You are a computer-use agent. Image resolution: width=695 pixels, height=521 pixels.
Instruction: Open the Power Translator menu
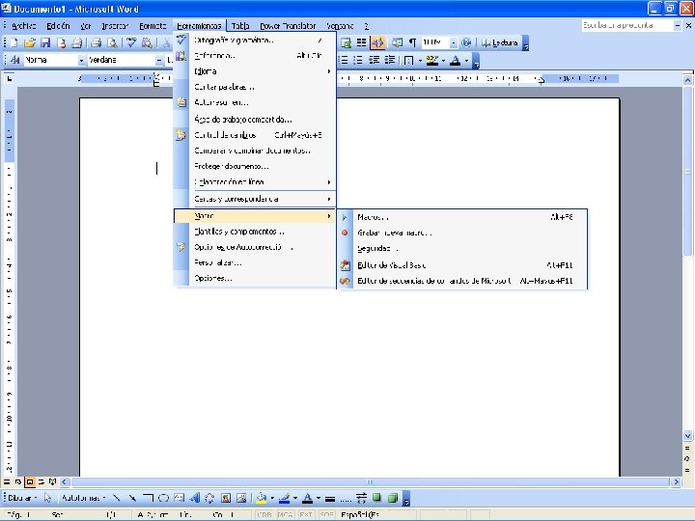point(288,26)
